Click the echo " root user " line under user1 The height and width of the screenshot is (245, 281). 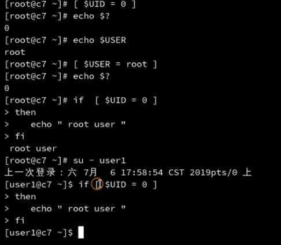78,209
